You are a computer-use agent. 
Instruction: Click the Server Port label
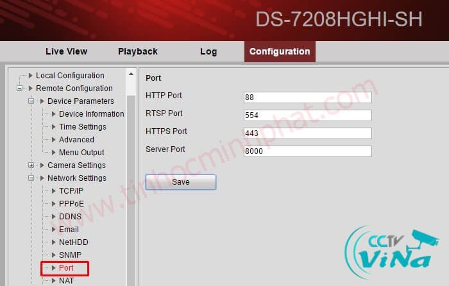coord(165,149)
